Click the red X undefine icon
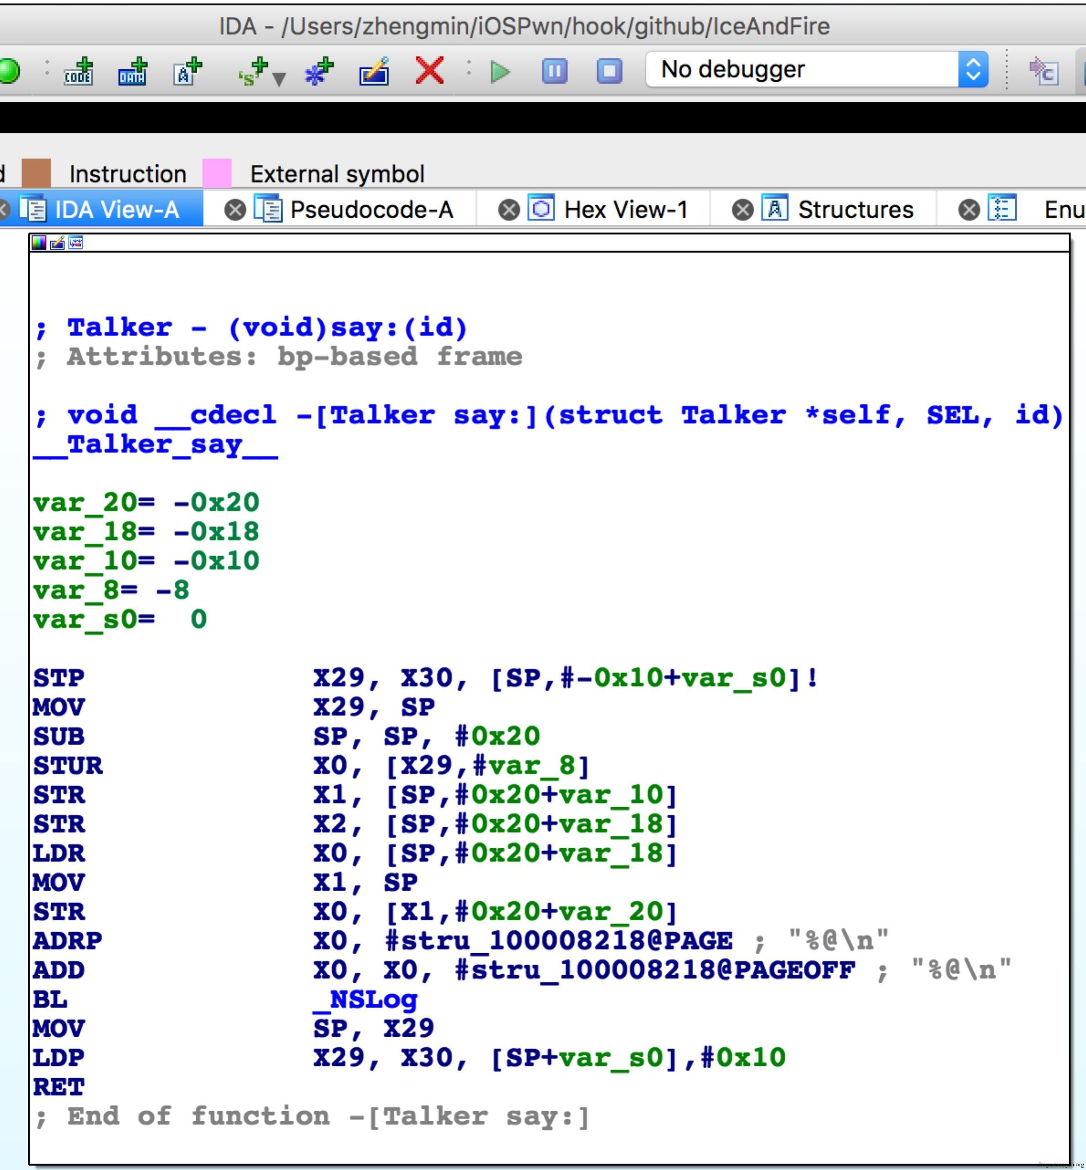 [x=429, y=71]
